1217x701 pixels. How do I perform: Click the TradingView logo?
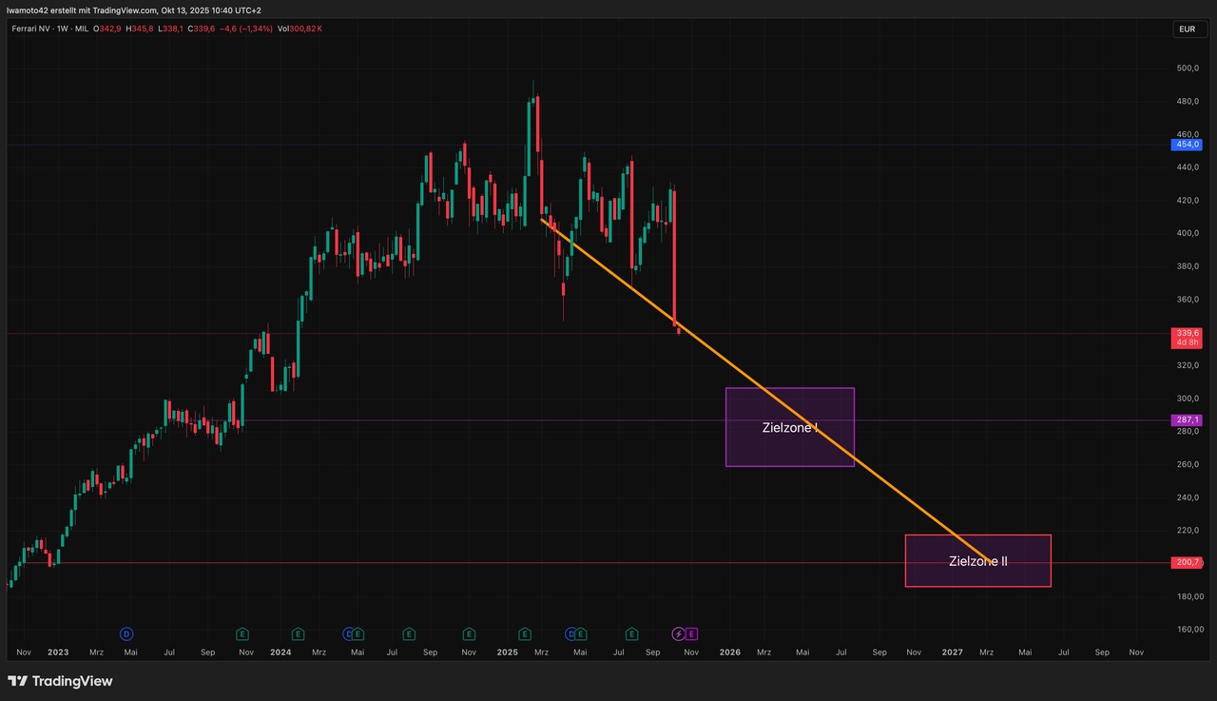click(x=60, y=681)
